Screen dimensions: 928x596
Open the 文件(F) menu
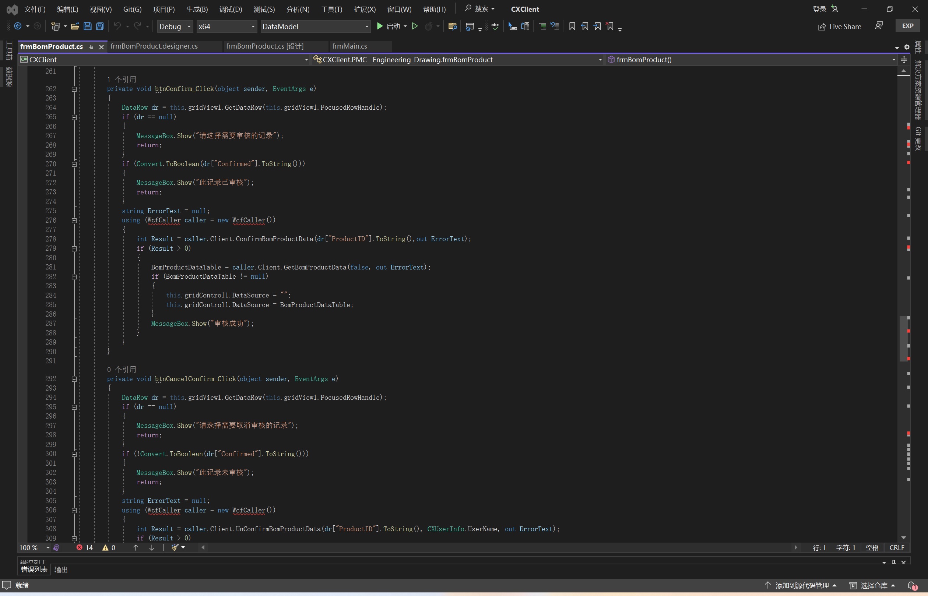click(x=35, y=9)
